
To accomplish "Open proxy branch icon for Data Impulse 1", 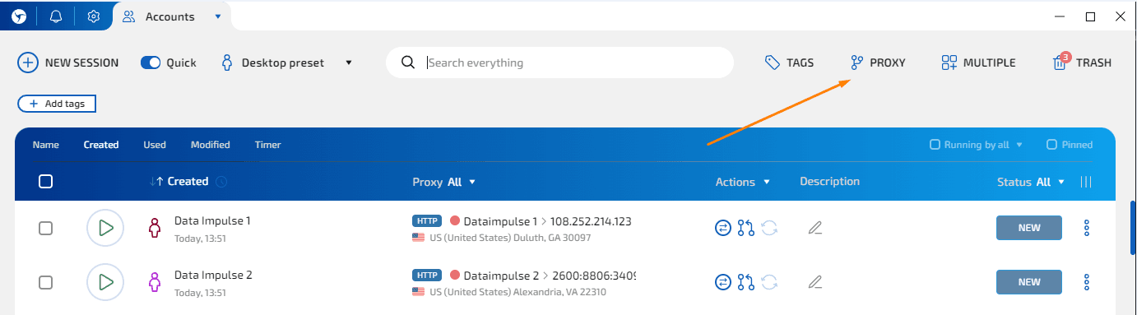I will [746, 228].
